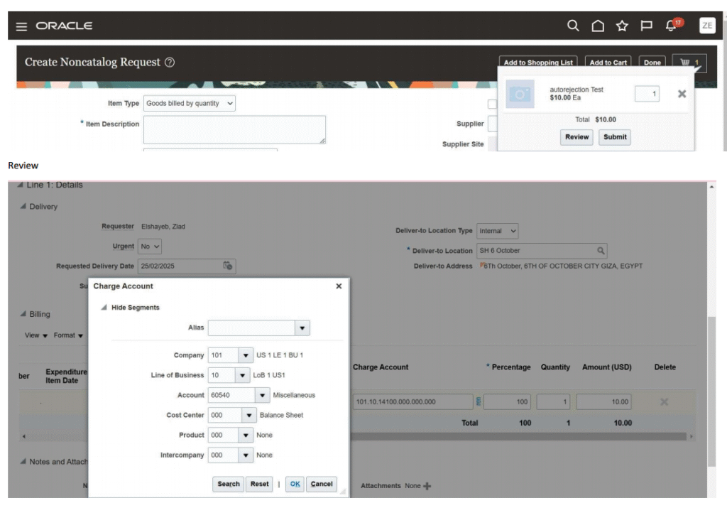Click Charge Account field 101.10.14100.000.000.000
Image resolution: width=727 pixels, height=508 pixels.
(412, 401)
